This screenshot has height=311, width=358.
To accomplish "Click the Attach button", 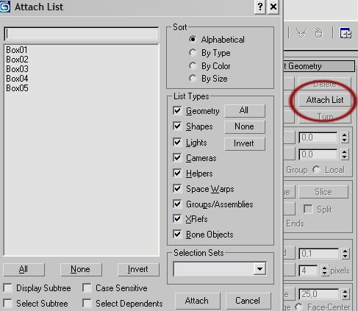I will (x=197, y=301).
